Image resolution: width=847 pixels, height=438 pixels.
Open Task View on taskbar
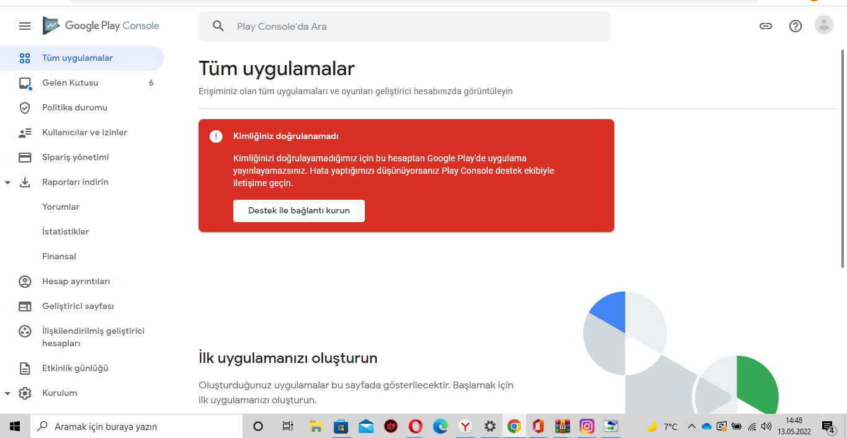click(x=287, y=427)
